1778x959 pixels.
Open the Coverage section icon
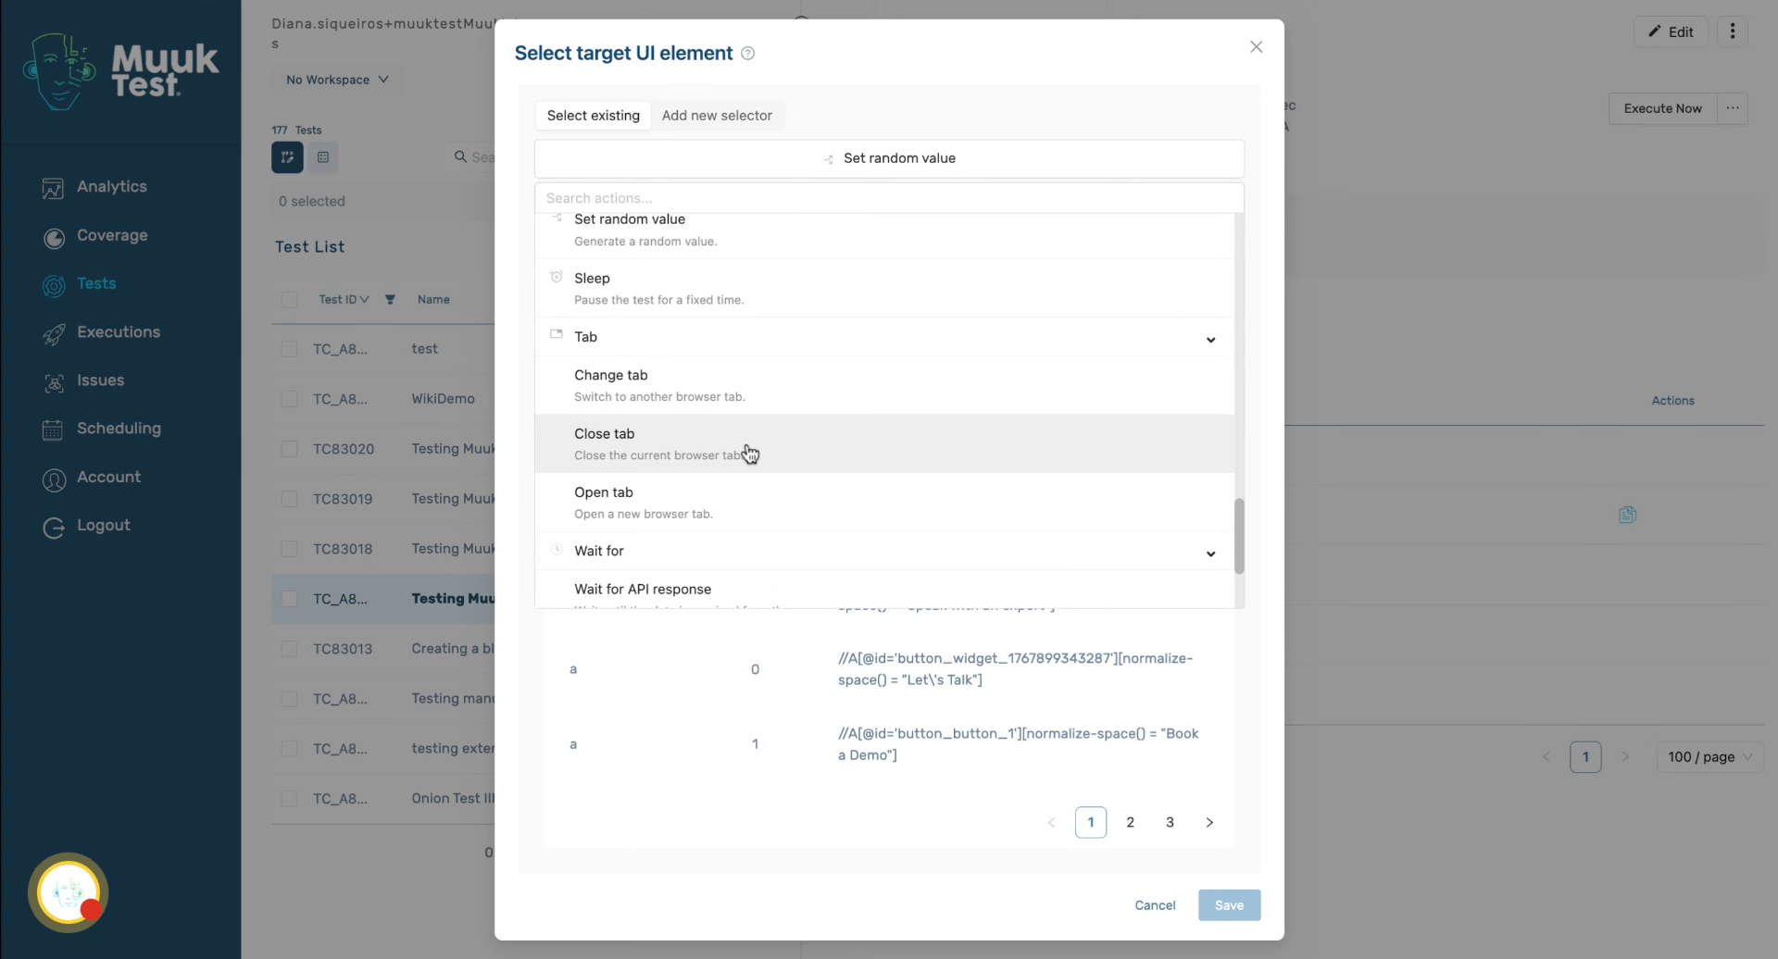[54, 237]
